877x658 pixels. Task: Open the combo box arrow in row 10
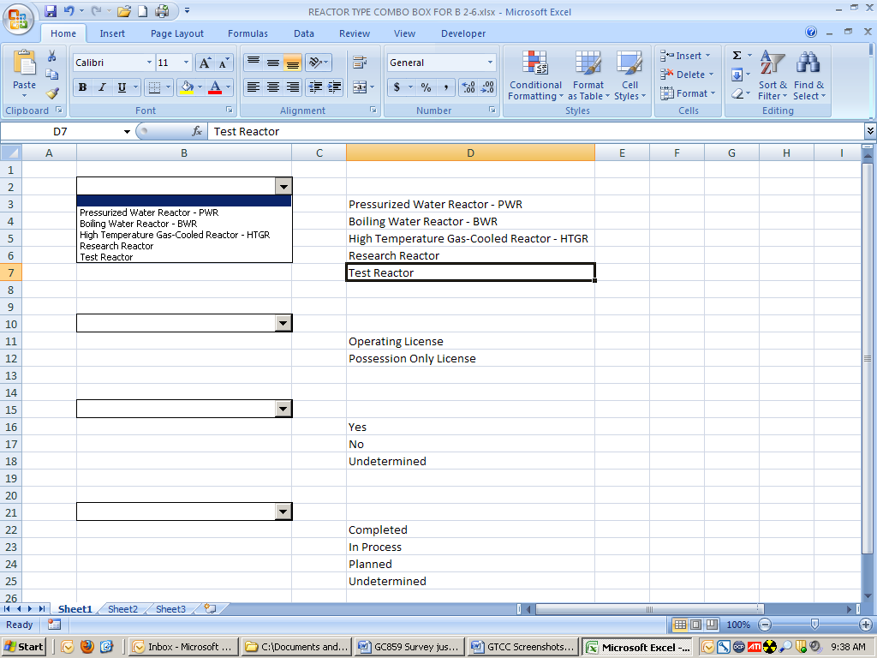tap(283, 323)
